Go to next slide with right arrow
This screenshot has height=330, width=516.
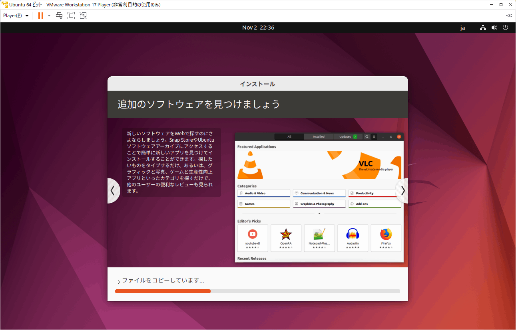402,191
